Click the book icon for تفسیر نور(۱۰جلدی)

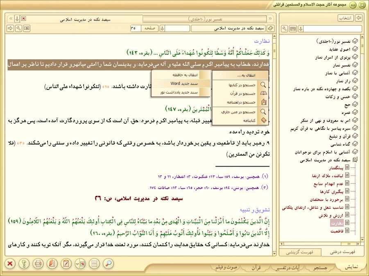tap(355, 41)
